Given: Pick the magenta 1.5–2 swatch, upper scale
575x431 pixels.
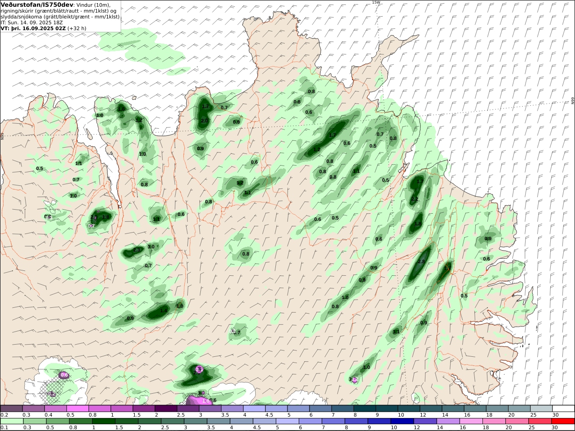Looking at the screenshot, I should 144,408.
